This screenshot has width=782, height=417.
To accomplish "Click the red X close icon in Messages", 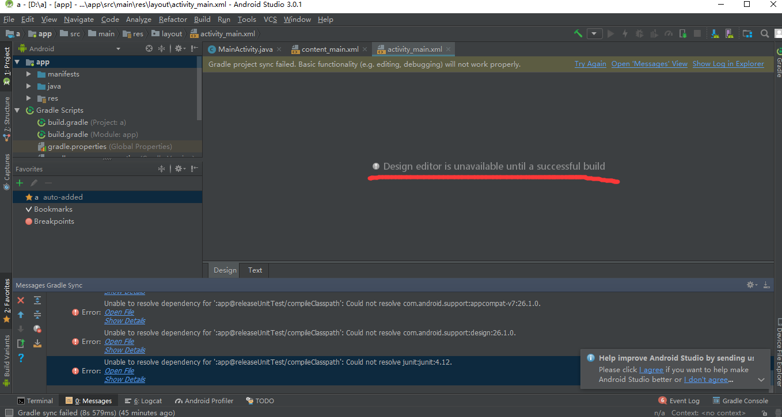I will pos(21,300).
